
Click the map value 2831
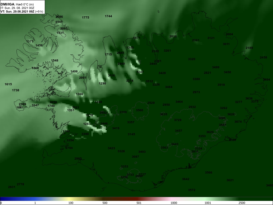pyautogui.click(x=12, y=187)
